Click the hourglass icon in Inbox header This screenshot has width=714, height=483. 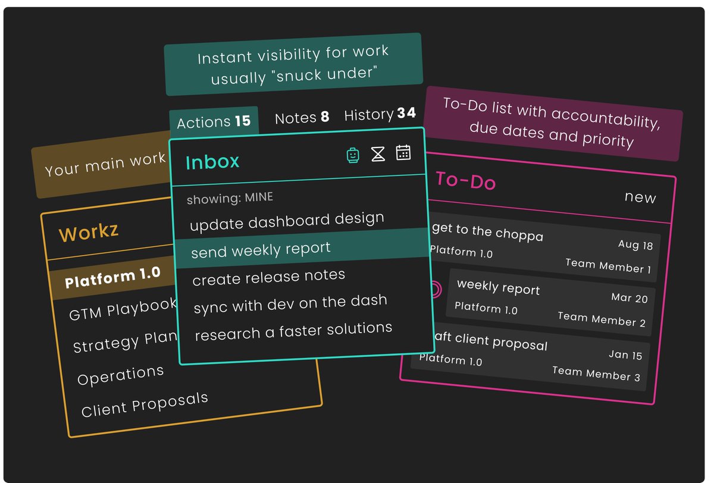pyautogui.click(x=378, y=154)
